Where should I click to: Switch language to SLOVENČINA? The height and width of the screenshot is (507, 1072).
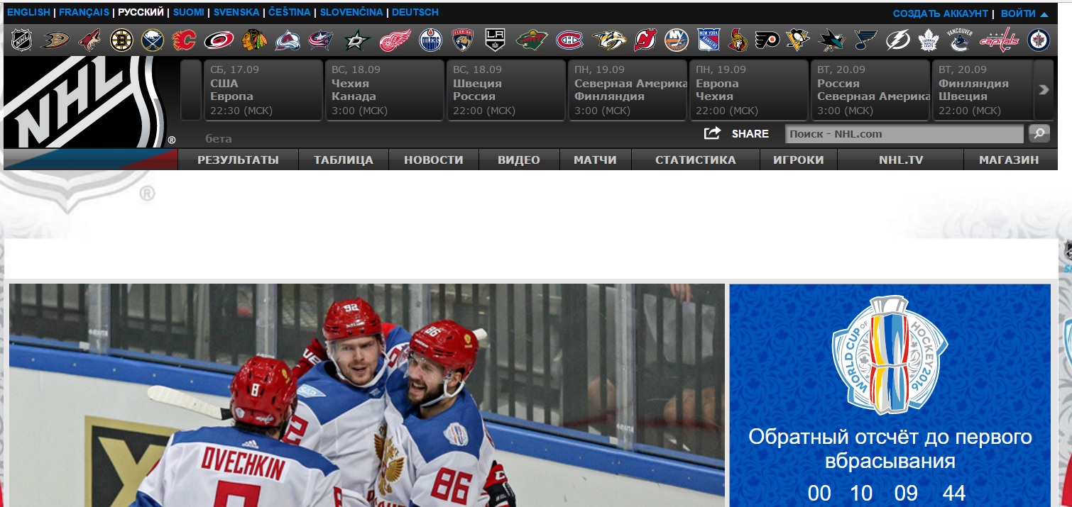pos(351,13)
